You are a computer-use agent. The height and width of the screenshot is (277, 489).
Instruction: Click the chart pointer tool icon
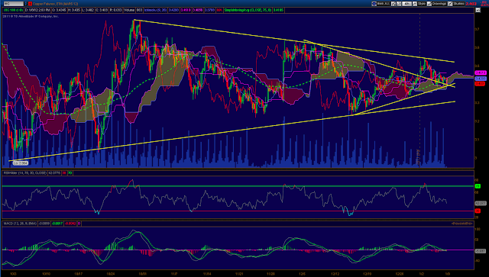(x=393, y=4)
